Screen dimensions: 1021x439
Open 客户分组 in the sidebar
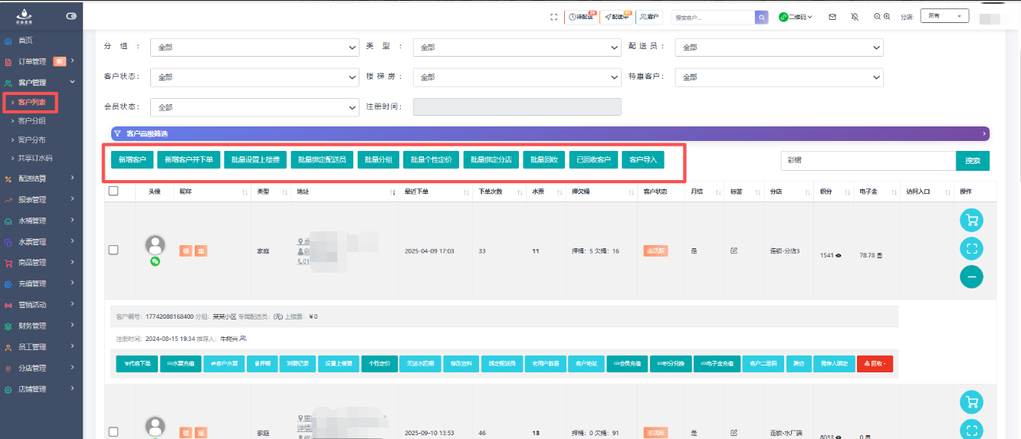pyautogui.click(x=31, y=120)
